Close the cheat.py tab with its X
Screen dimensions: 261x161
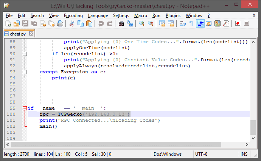pos(31,34)
